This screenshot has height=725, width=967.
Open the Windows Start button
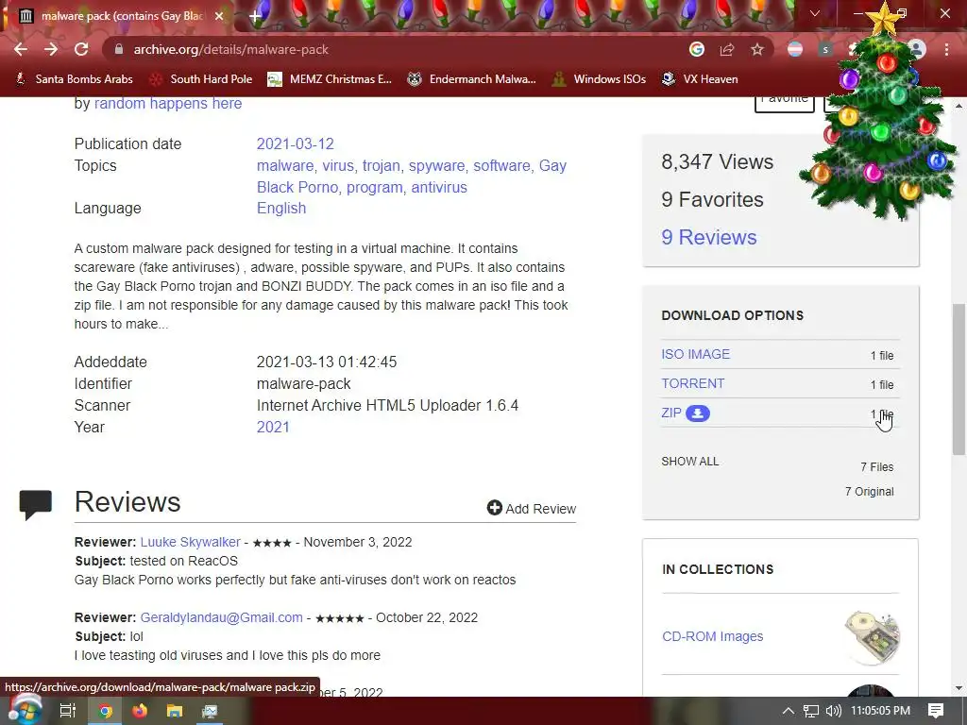pyautogui.click(x=25, y=711)
